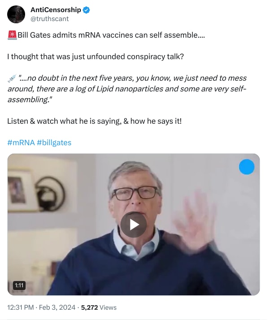Image resolution: width=274 pixels, height=320 pixels.
Task: Play the Bill Gates video
Action: point(133,225)
